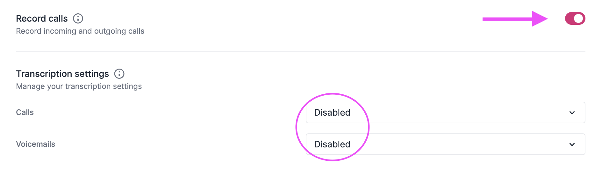The image size is (602, 169).
Task: Click the Record calls heading
Action: (x=42, y=18)
